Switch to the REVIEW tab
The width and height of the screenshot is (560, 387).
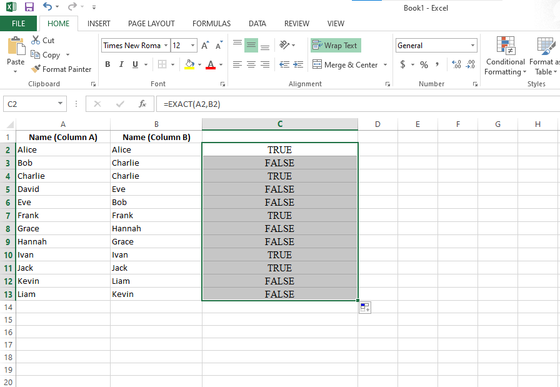[x=296, y=24]
